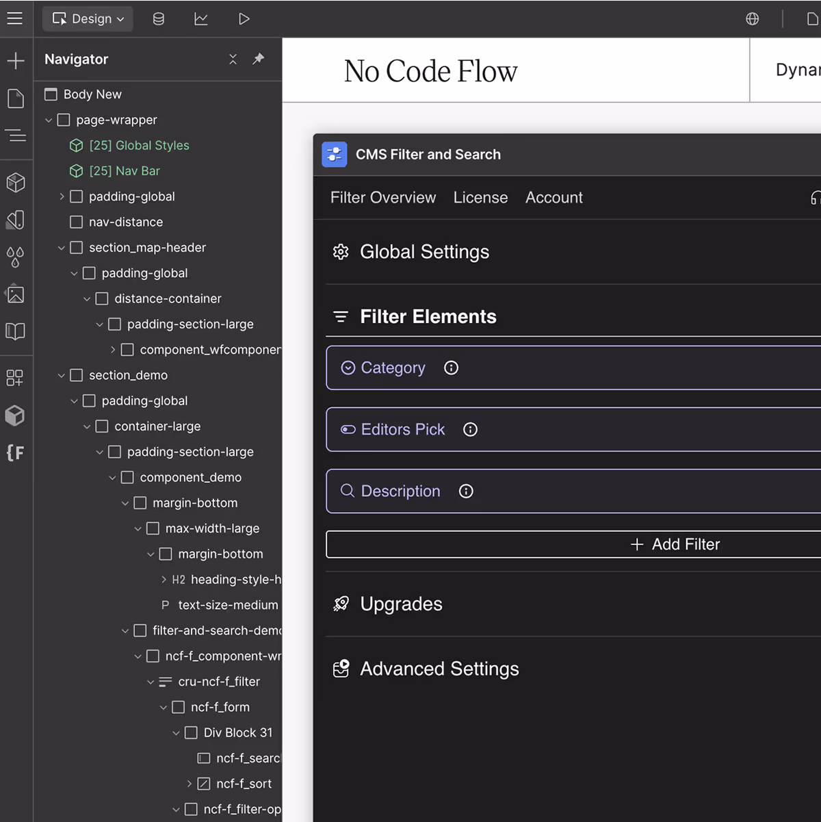The image size is (821, 822).
Task: Collapse the cru-ncf-f_filter node
Action: (151, 682)
